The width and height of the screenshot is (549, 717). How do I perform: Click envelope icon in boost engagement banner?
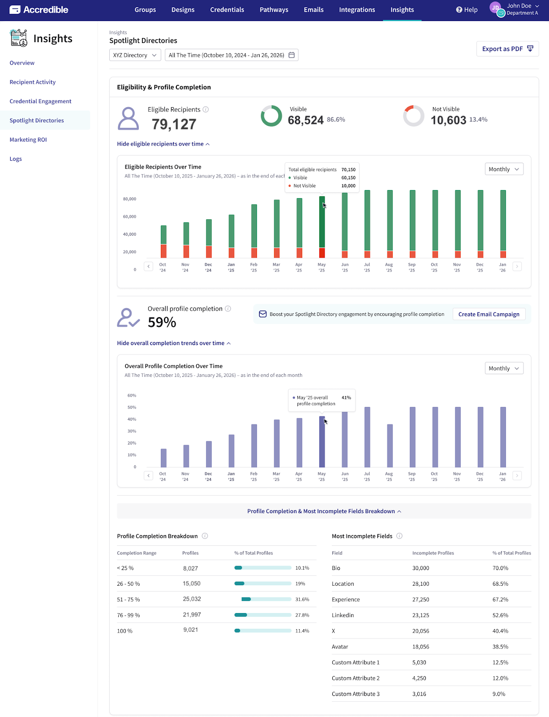pos(263,314)
